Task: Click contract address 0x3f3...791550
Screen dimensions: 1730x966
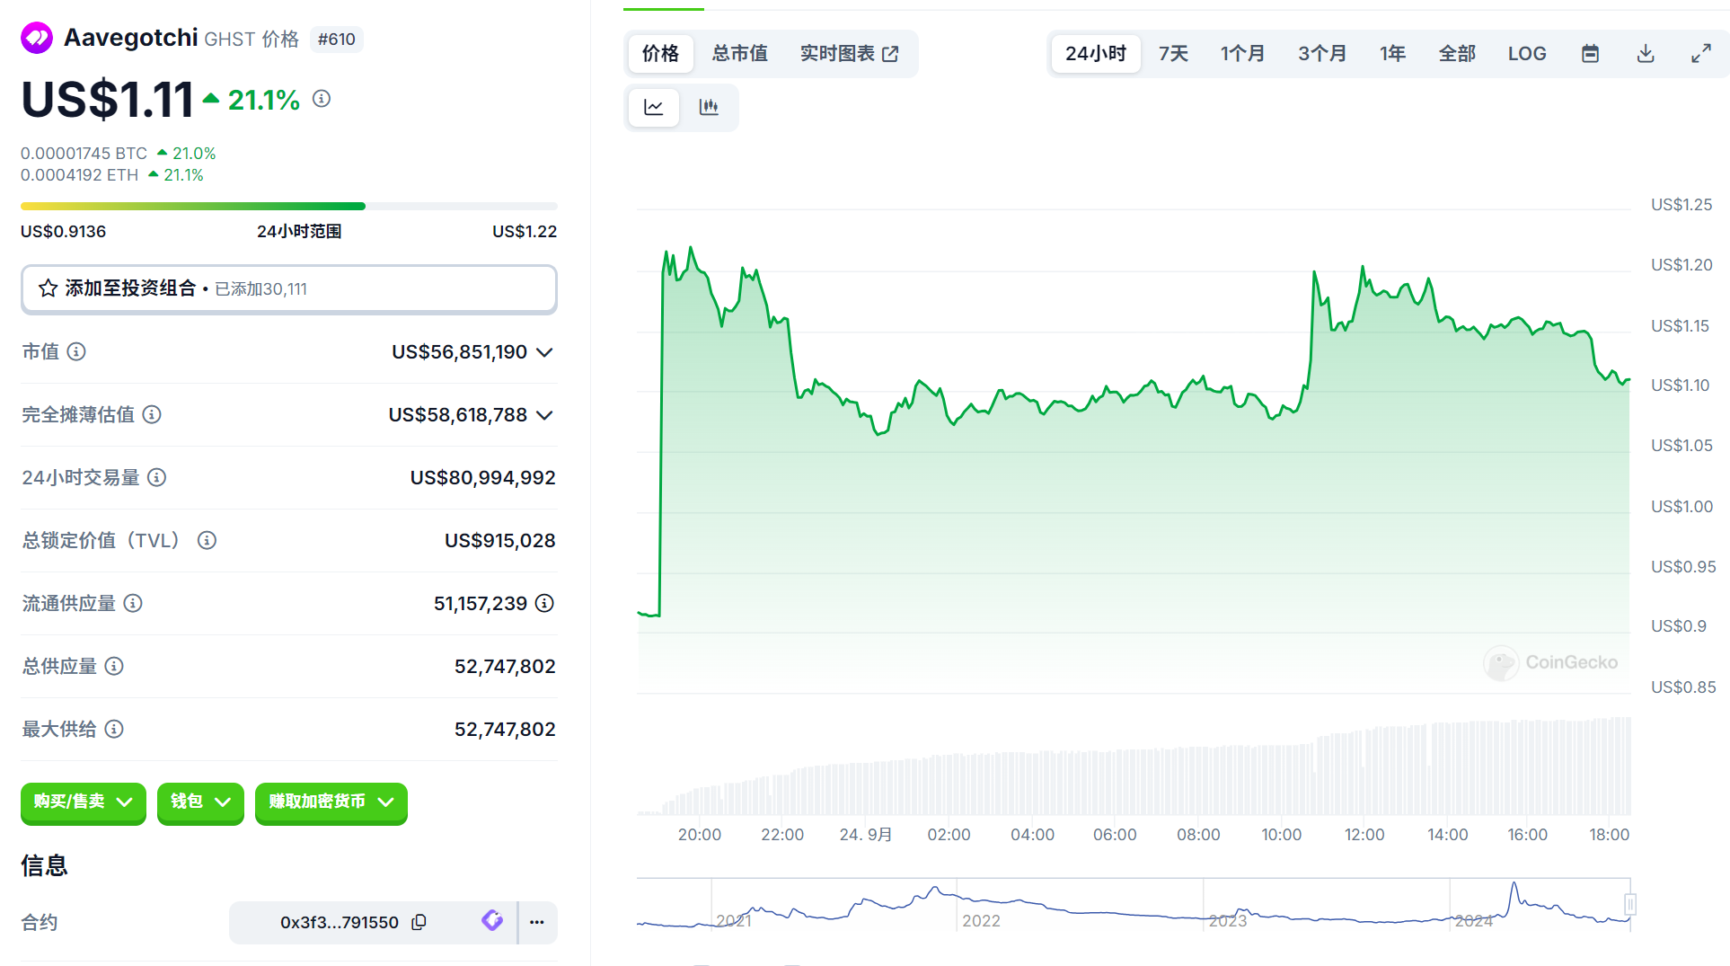Action: tap(340, 922)
